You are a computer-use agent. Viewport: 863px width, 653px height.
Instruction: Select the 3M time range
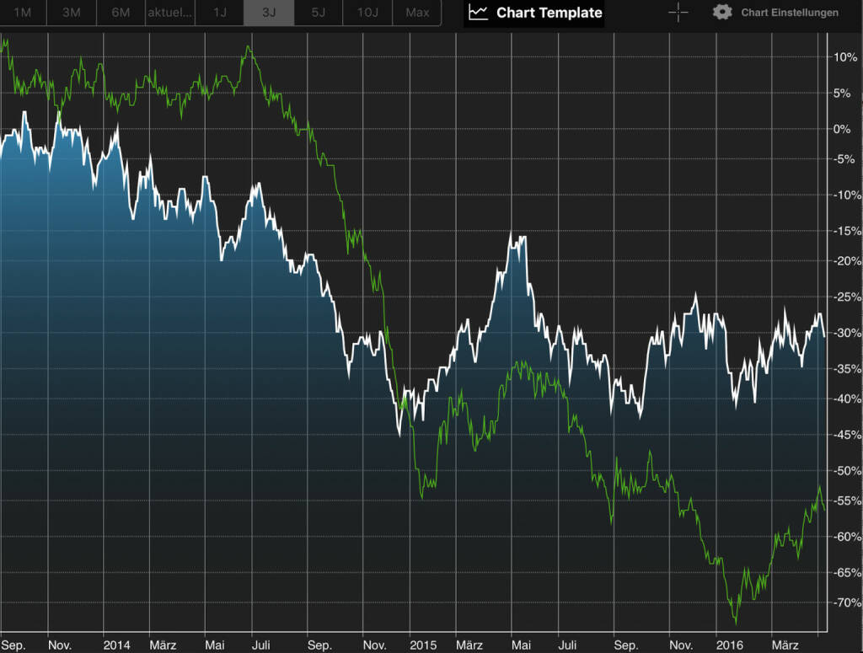pyautogui.click(x=72, y=13)
